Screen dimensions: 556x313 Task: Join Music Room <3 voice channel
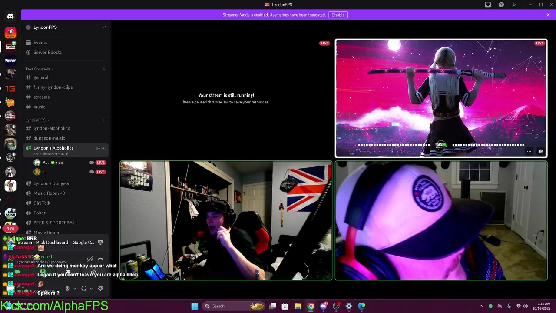(x=66, y=193)
